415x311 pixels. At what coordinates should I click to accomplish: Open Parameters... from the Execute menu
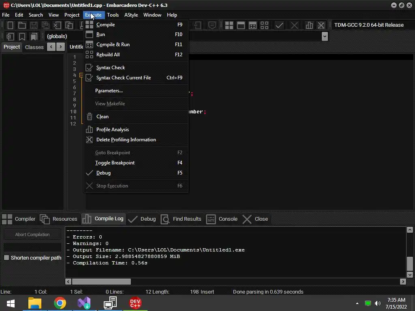click(x=136, y=91)
